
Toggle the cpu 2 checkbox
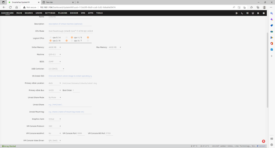pos(51,41)
